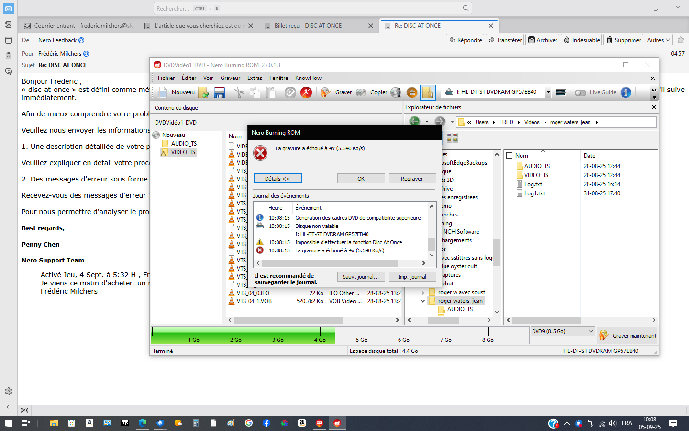Click the thumbnail view icon in file explorer
This screenshot has width=689, height=431.
[x=452, y=138]
